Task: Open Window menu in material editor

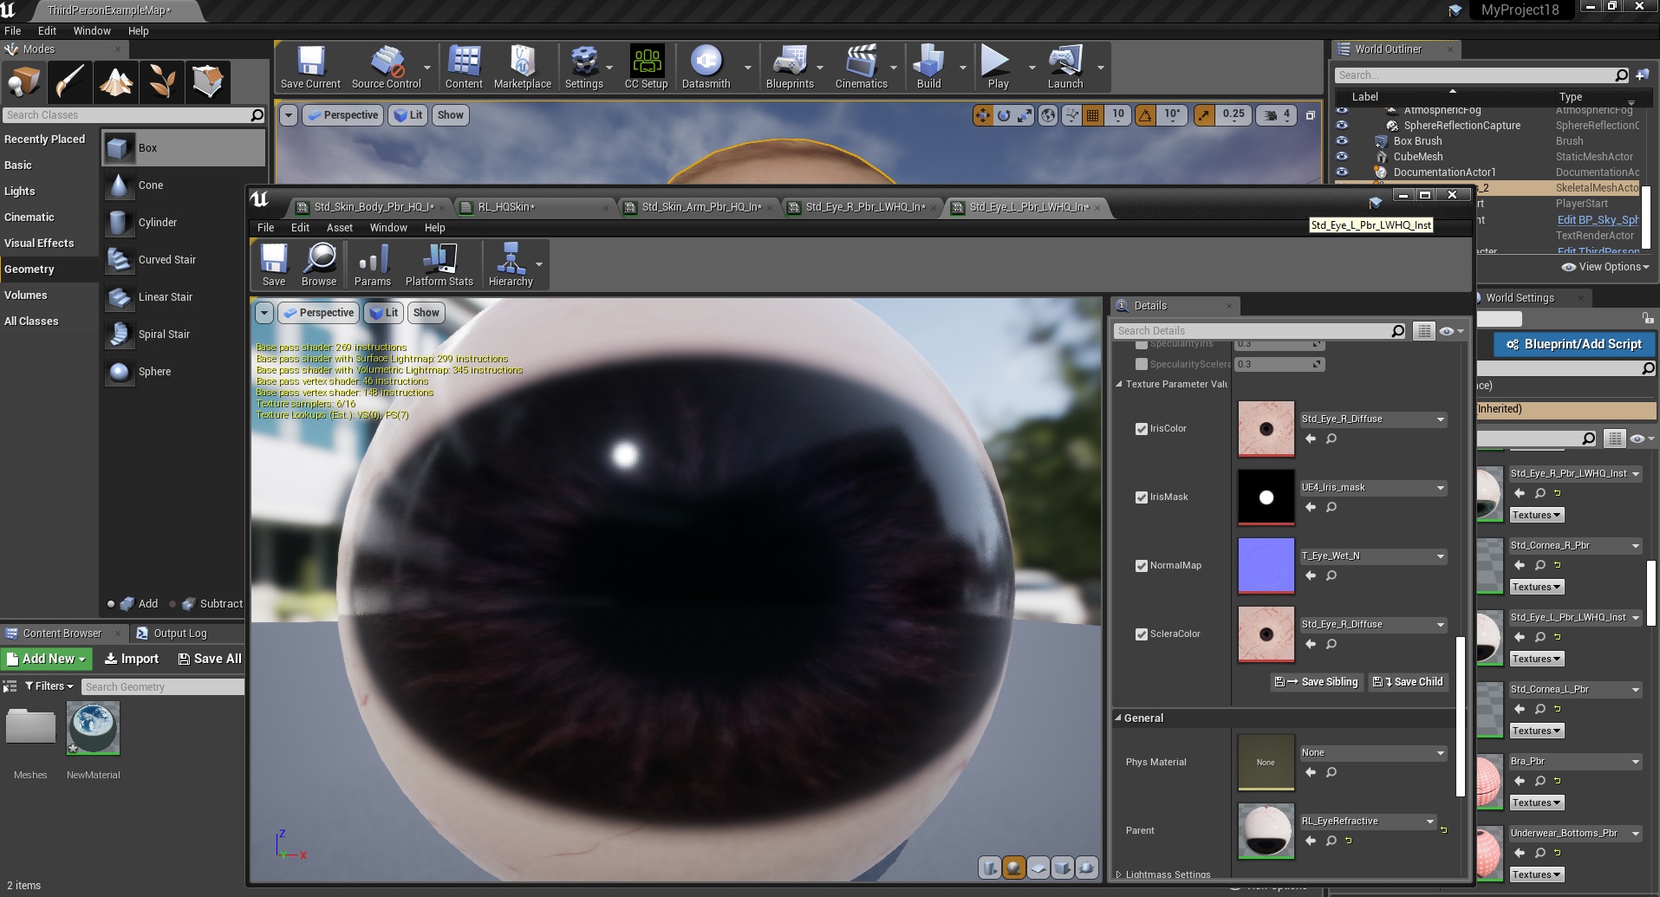Action: (x=387, y=228)
